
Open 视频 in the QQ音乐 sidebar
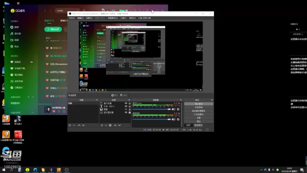pos(15,40)
